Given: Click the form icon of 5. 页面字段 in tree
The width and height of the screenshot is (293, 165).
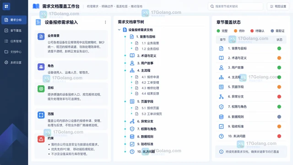Looking at the screenshot, I should coord(132,102).
